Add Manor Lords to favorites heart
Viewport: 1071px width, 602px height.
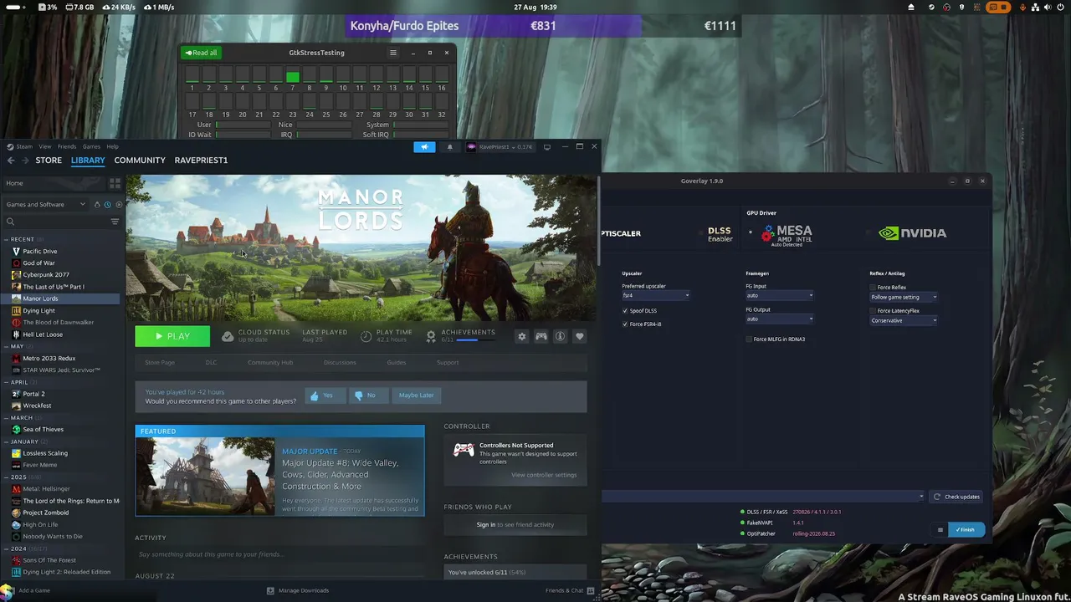[580, 336]
